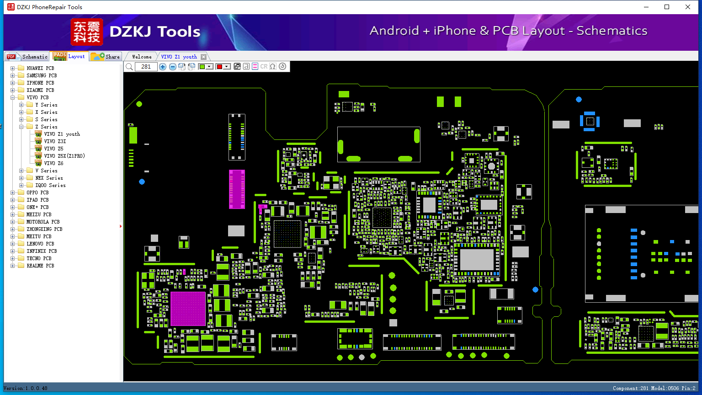Toggle the pink lines toolbar icon
Screen dimensions: 702x395
[255, 67]
